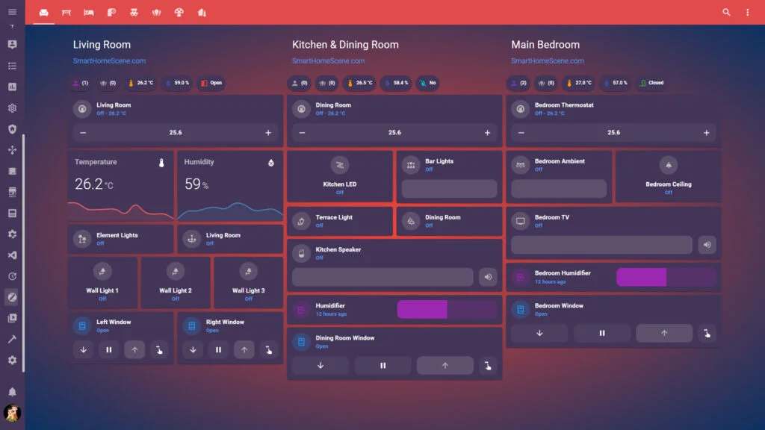Select the sofa living room tab
Viewport: 765px width, 430px height.
(44, 13)
